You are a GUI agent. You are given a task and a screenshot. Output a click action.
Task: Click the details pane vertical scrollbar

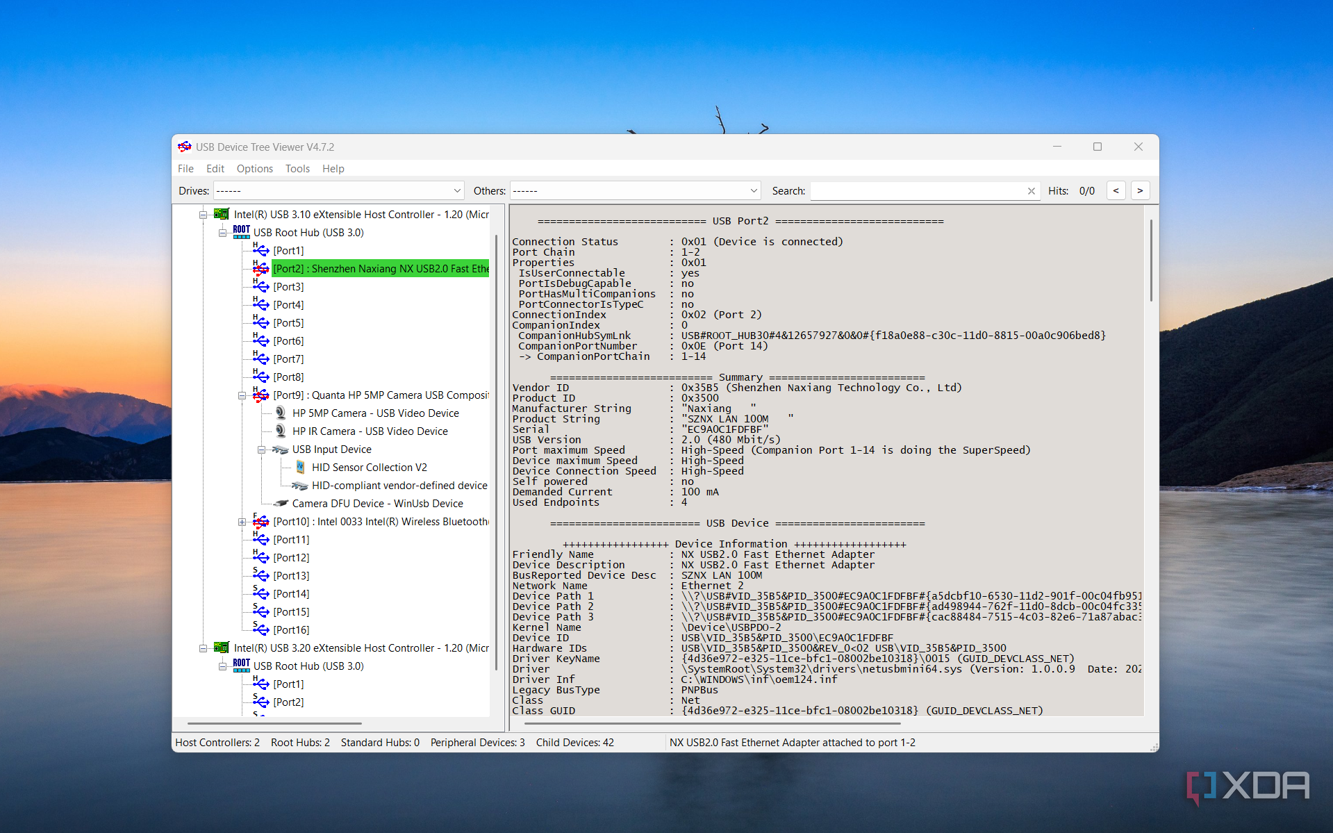click(1151, 261)
